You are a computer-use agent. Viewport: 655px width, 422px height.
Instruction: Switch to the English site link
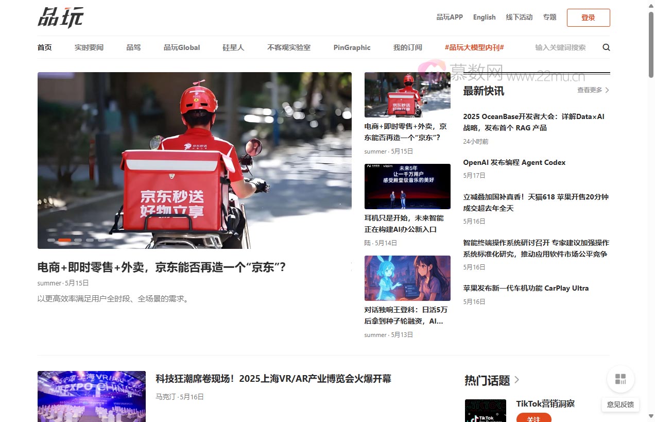[x=484, y=17]
